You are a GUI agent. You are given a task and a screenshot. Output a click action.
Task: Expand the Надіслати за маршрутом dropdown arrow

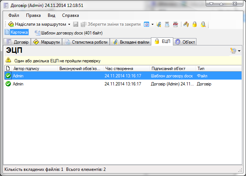[69, 25]
